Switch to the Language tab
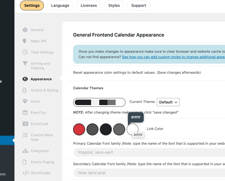The height and width of the screenshot is (181, 225). pos(60,5)
